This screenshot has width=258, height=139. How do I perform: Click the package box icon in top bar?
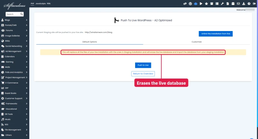point(233,4)
